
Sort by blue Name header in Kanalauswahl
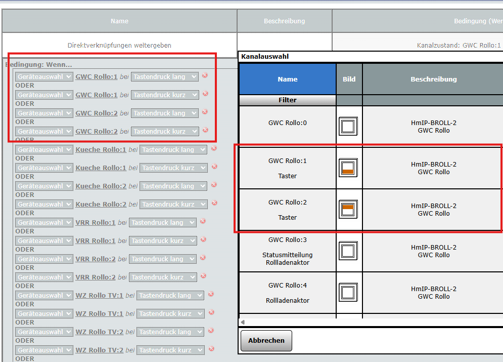pos(287,79)
